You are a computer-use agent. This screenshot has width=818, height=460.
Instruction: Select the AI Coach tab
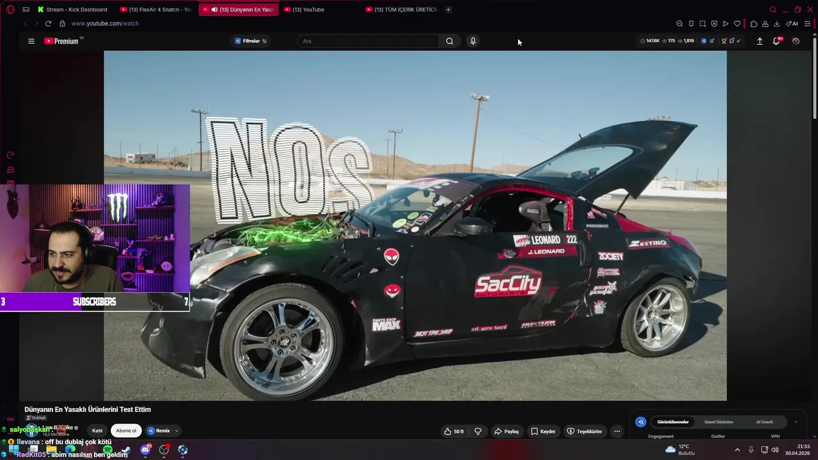764,422
